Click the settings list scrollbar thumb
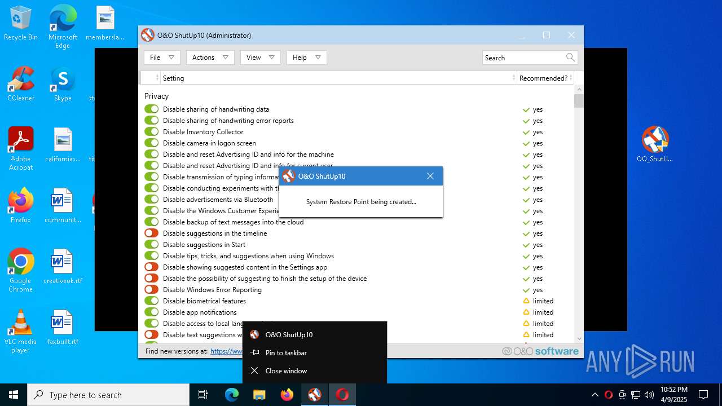The image size is (722, 406). pyautogui.click(x=579, y=101)
